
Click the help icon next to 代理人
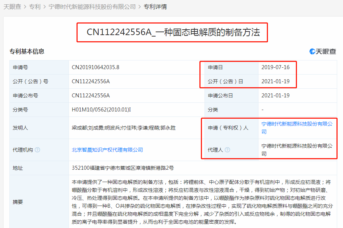pos(227,150)
